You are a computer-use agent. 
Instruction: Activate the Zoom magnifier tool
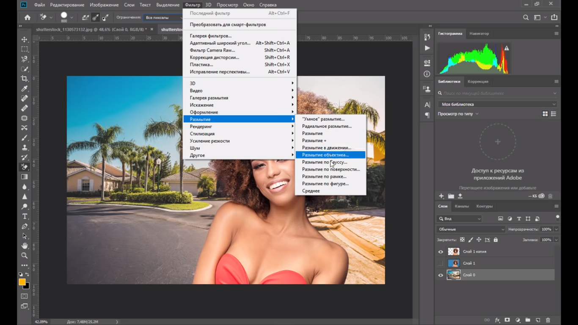click(x=25, y=256)
